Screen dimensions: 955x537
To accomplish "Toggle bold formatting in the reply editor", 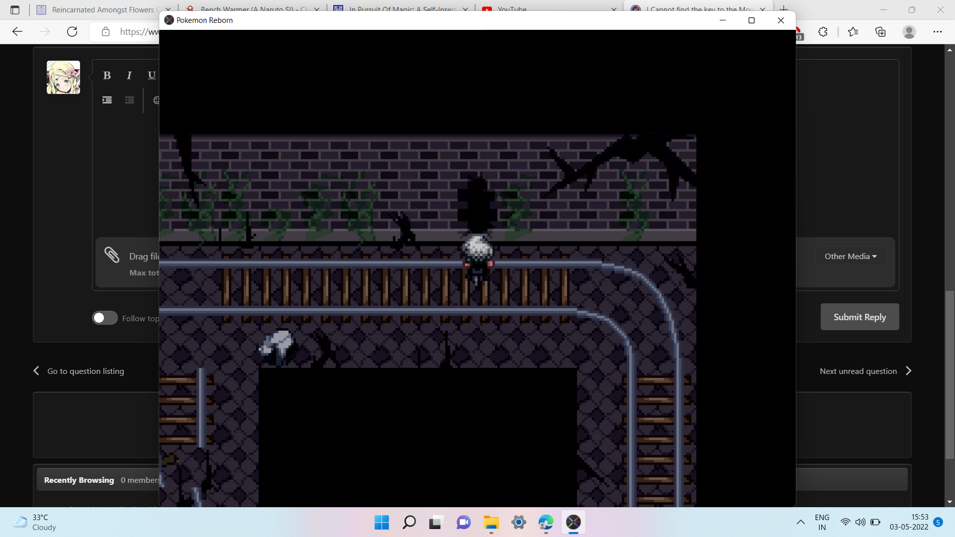I will point(106,76).
